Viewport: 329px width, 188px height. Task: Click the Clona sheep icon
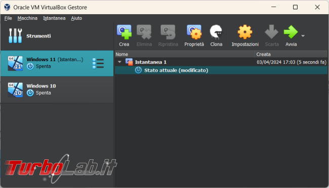(x=216, y=32)
